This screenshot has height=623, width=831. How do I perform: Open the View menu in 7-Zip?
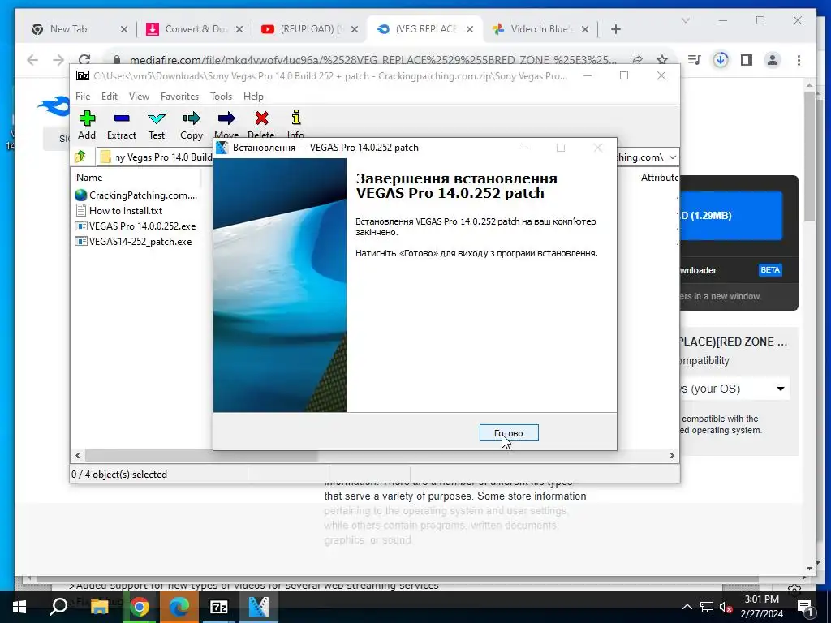[x=139, y=97]
